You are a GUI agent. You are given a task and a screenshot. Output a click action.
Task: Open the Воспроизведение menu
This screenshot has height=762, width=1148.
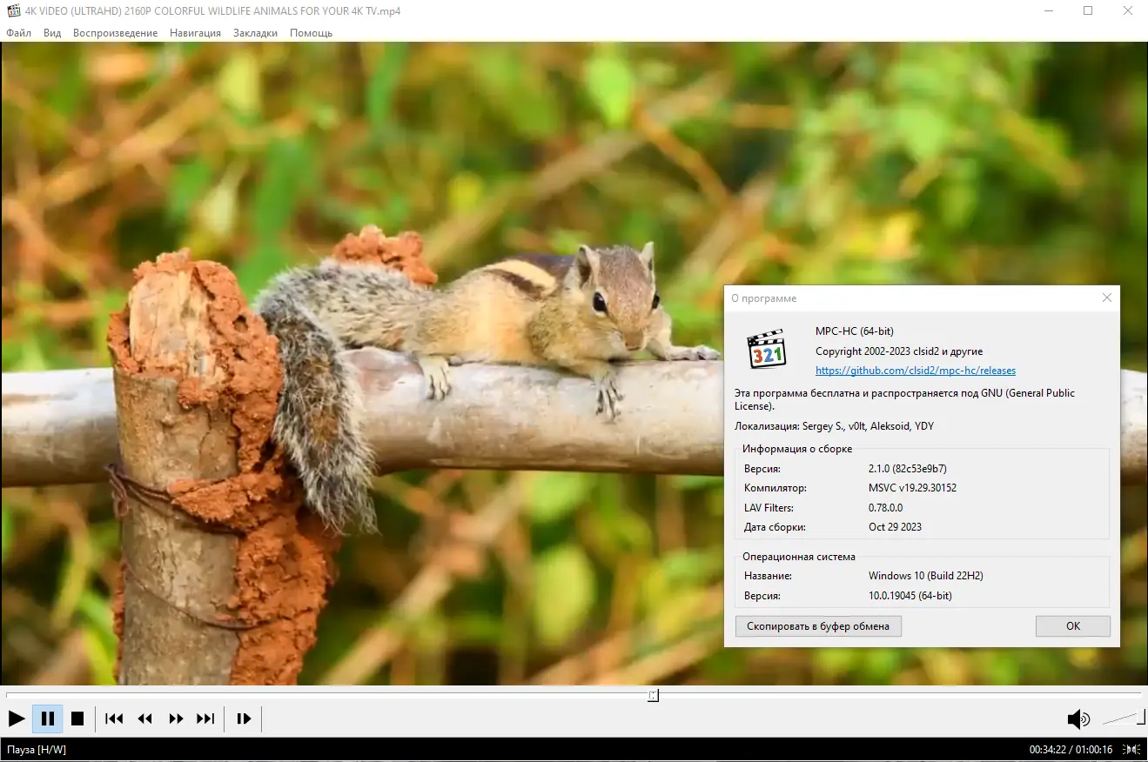coord(116,33)
